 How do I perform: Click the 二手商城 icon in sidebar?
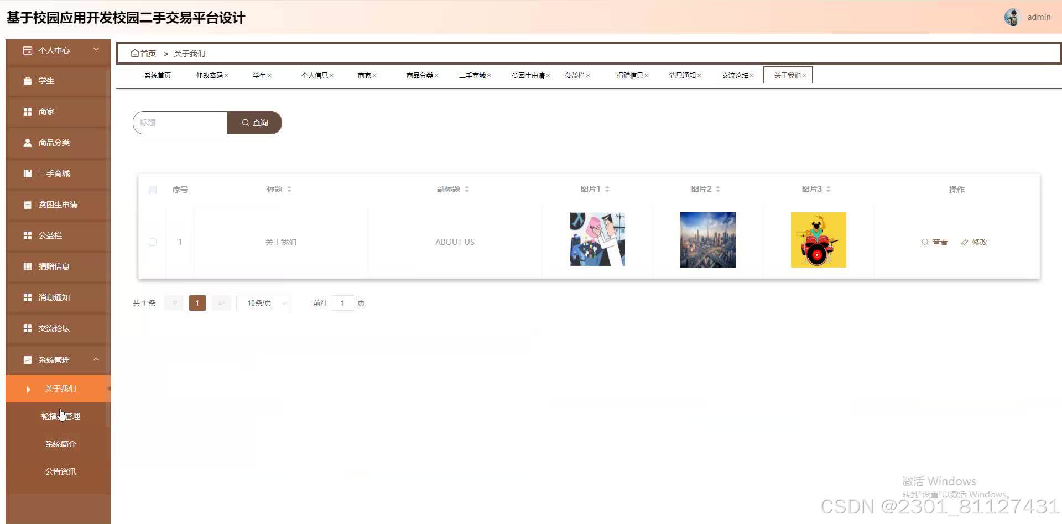click(28, 174)
